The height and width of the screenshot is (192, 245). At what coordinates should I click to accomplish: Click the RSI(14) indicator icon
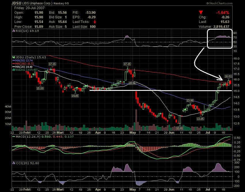coord(14,31)
